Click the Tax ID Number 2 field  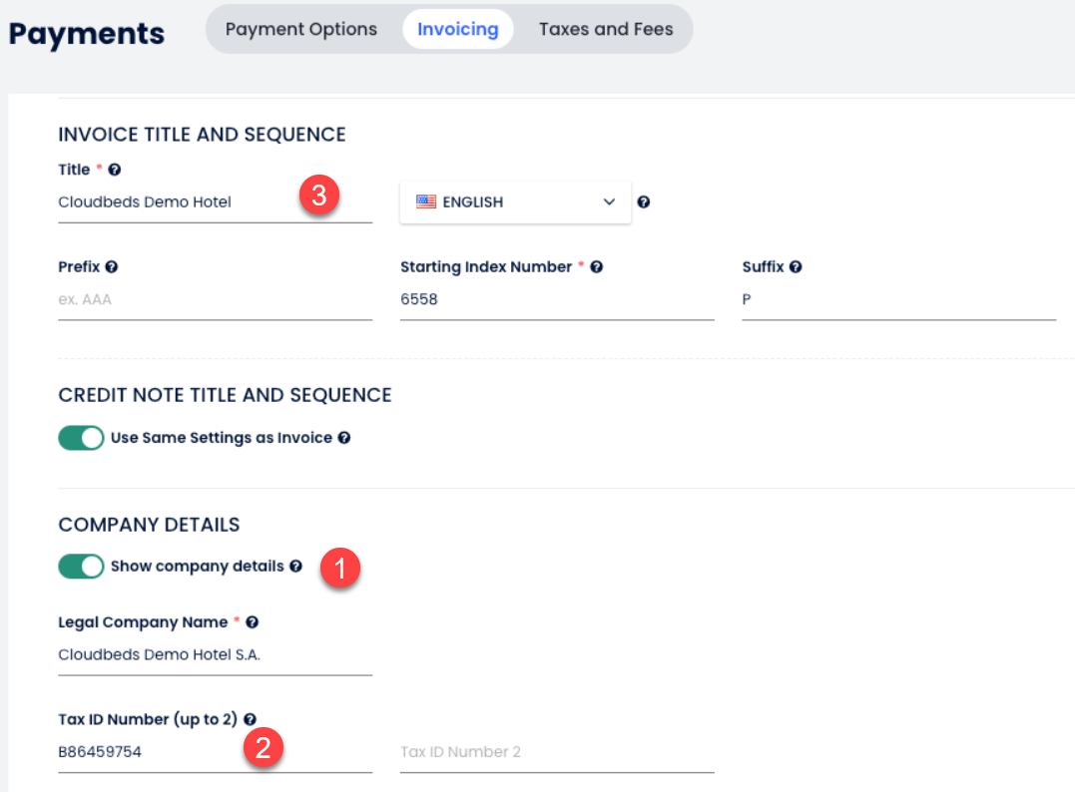click(x=556, y=752)
